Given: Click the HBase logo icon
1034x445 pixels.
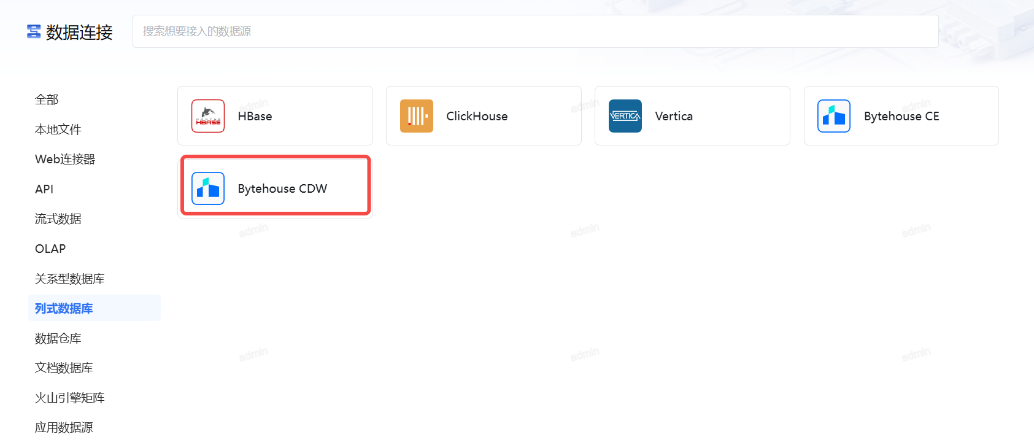Looking at the screenshot, I should pyautogui.click(x=208, y=116).
